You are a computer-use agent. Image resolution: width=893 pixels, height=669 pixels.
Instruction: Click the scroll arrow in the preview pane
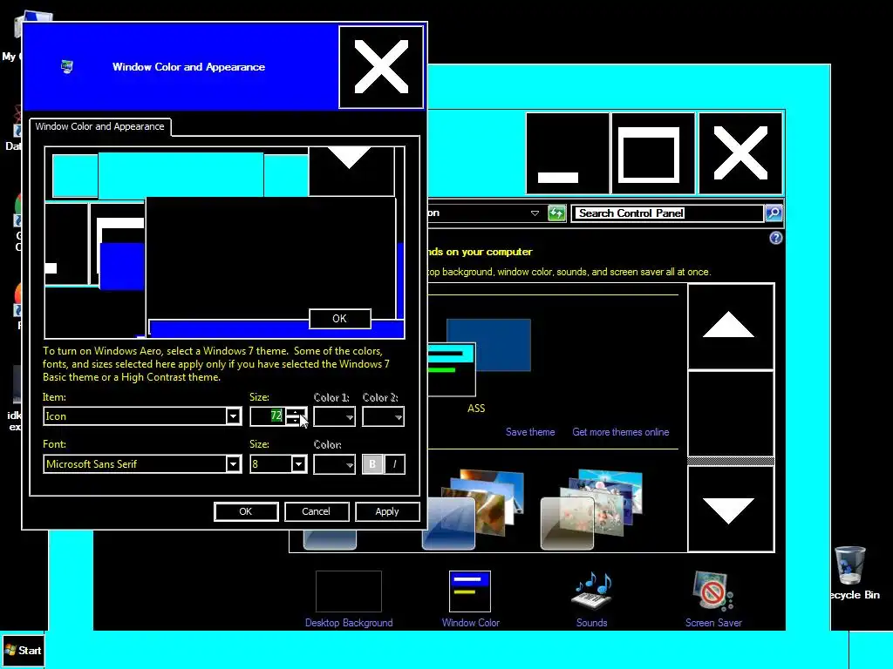coord(351,172)
